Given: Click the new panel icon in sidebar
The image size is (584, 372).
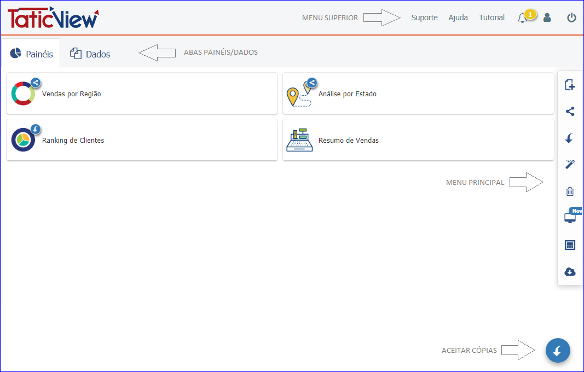Looking at the screenshot, I should click(x=570, y=85).
